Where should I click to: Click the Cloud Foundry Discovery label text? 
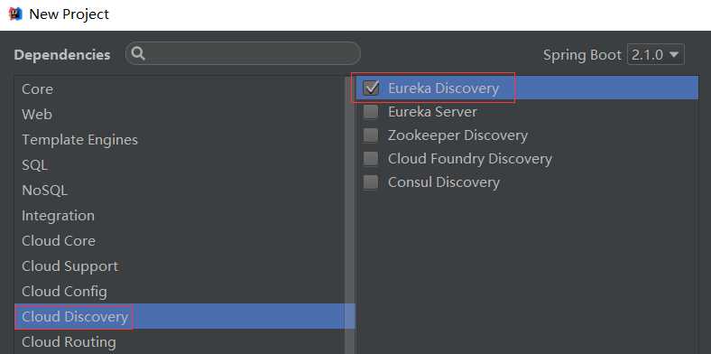click(470, 159)
